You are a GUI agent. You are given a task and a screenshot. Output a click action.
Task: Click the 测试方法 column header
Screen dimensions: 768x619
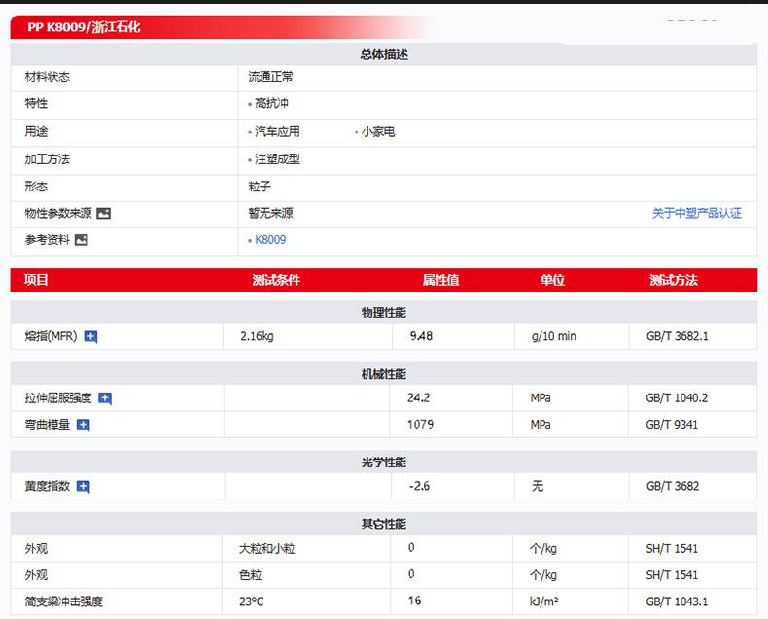click(x=673, y=280)
